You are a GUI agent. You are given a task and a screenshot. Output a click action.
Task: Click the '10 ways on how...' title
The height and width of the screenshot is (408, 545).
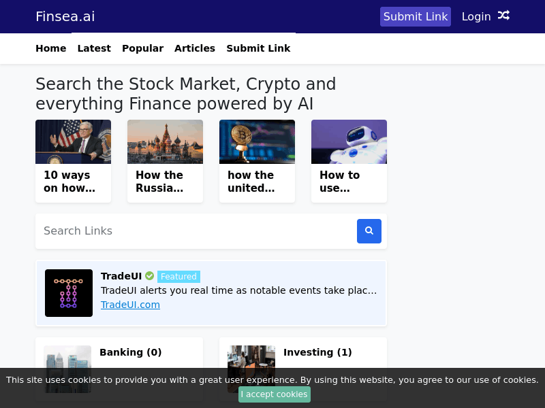tap(69, 182)
